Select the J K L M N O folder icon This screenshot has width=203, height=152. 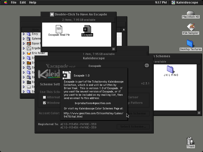[x=170, y=69]
